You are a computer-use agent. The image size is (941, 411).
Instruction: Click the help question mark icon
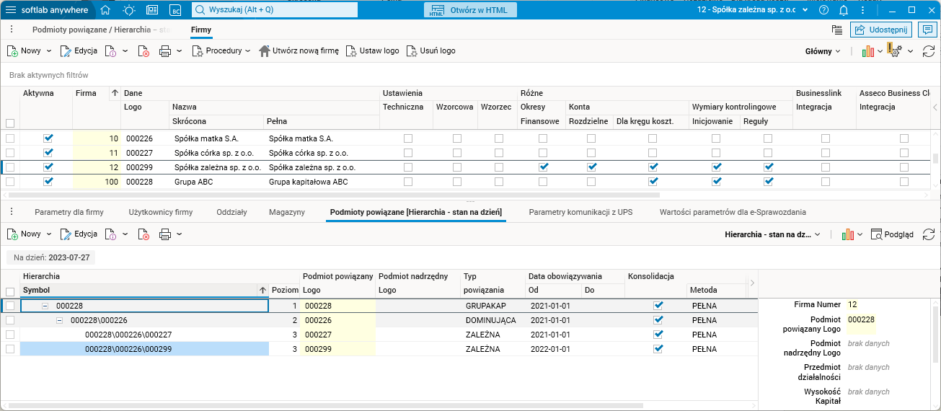824,10
